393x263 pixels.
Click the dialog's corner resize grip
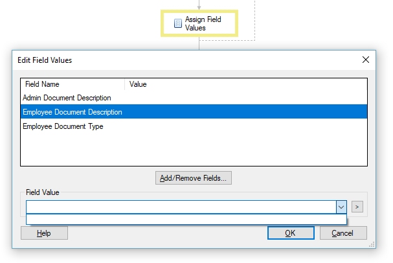point(372,244)
